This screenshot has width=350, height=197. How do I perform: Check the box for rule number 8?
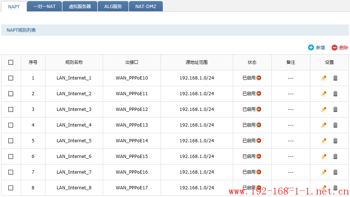[x=11, y=188]
